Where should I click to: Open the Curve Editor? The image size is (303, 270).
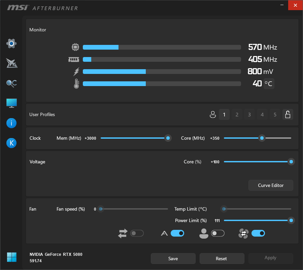click(x=270, y=185)
